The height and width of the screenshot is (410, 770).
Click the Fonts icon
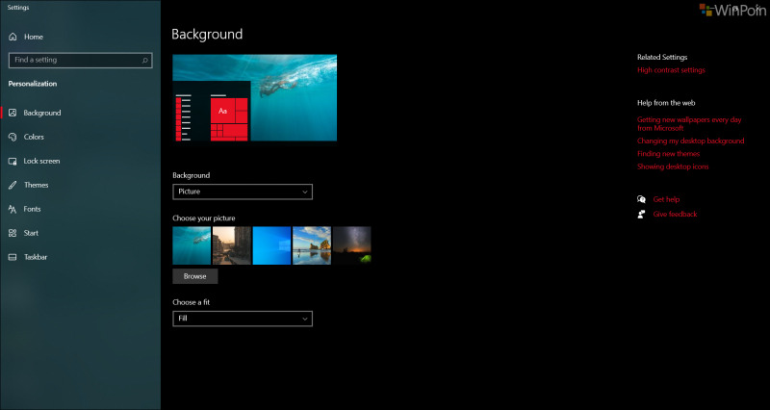13,209
